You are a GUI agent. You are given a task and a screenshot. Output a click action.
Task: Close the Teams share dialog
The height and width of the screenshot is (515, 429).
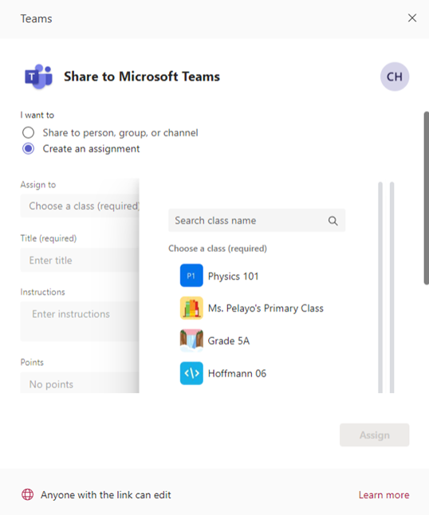click(412, 18)
